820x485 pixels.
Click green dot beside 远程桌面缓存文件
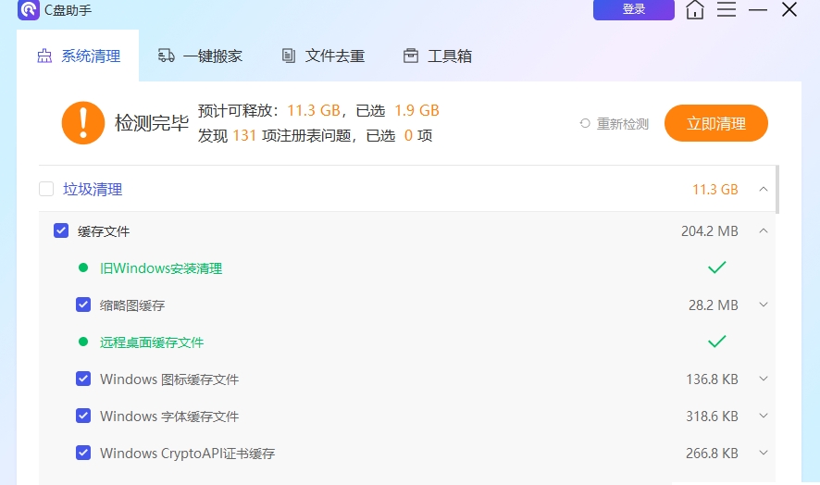pos(83,342)
